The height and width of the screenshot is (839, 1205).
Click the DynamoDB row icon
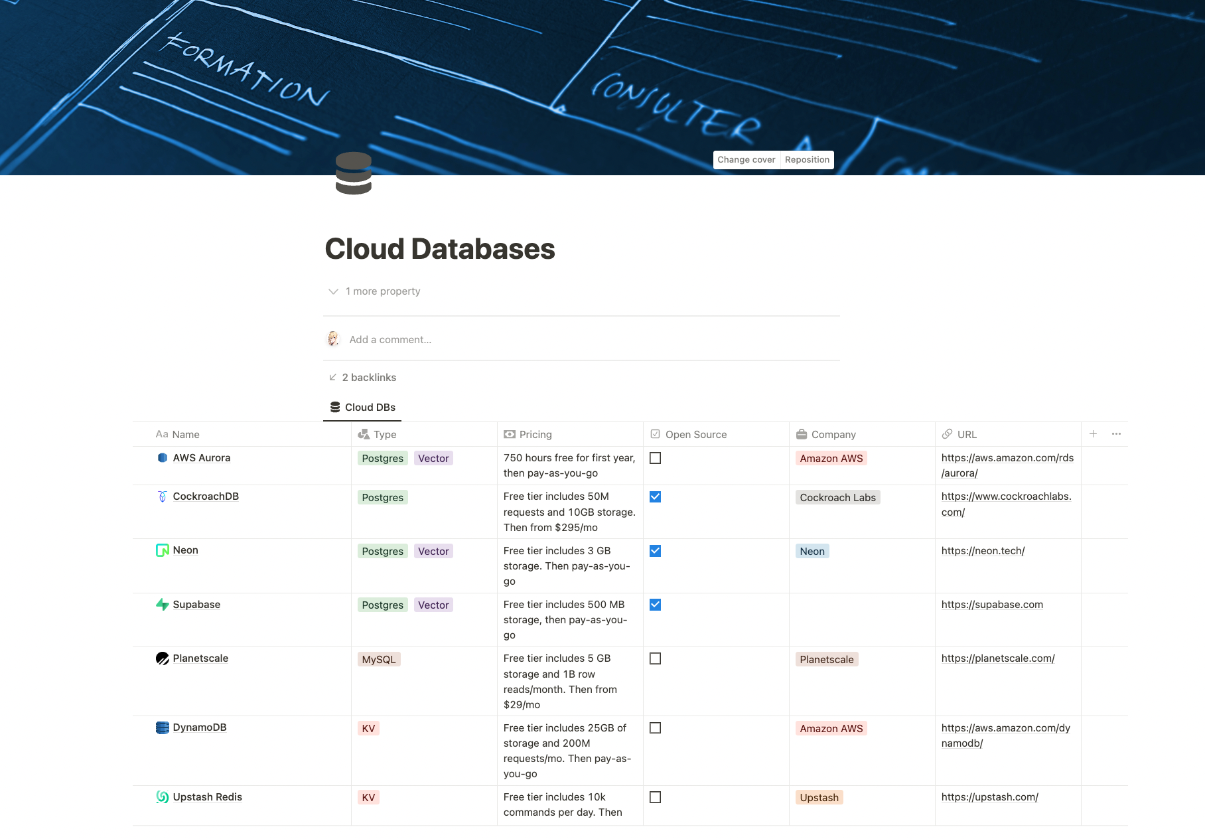[x=163, y=727]
